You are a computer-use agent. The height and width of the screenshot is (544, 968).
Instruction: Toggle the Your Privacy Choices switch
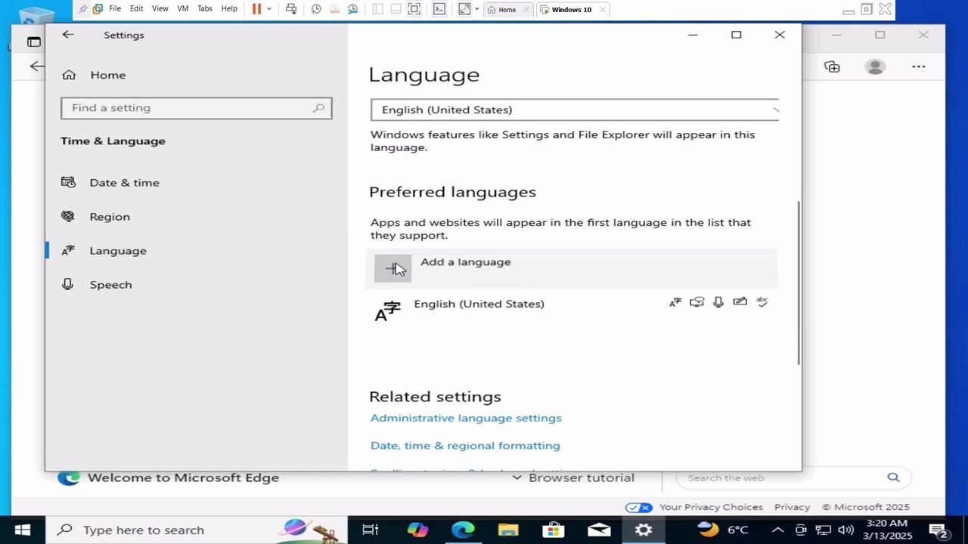tap(639, 507)
